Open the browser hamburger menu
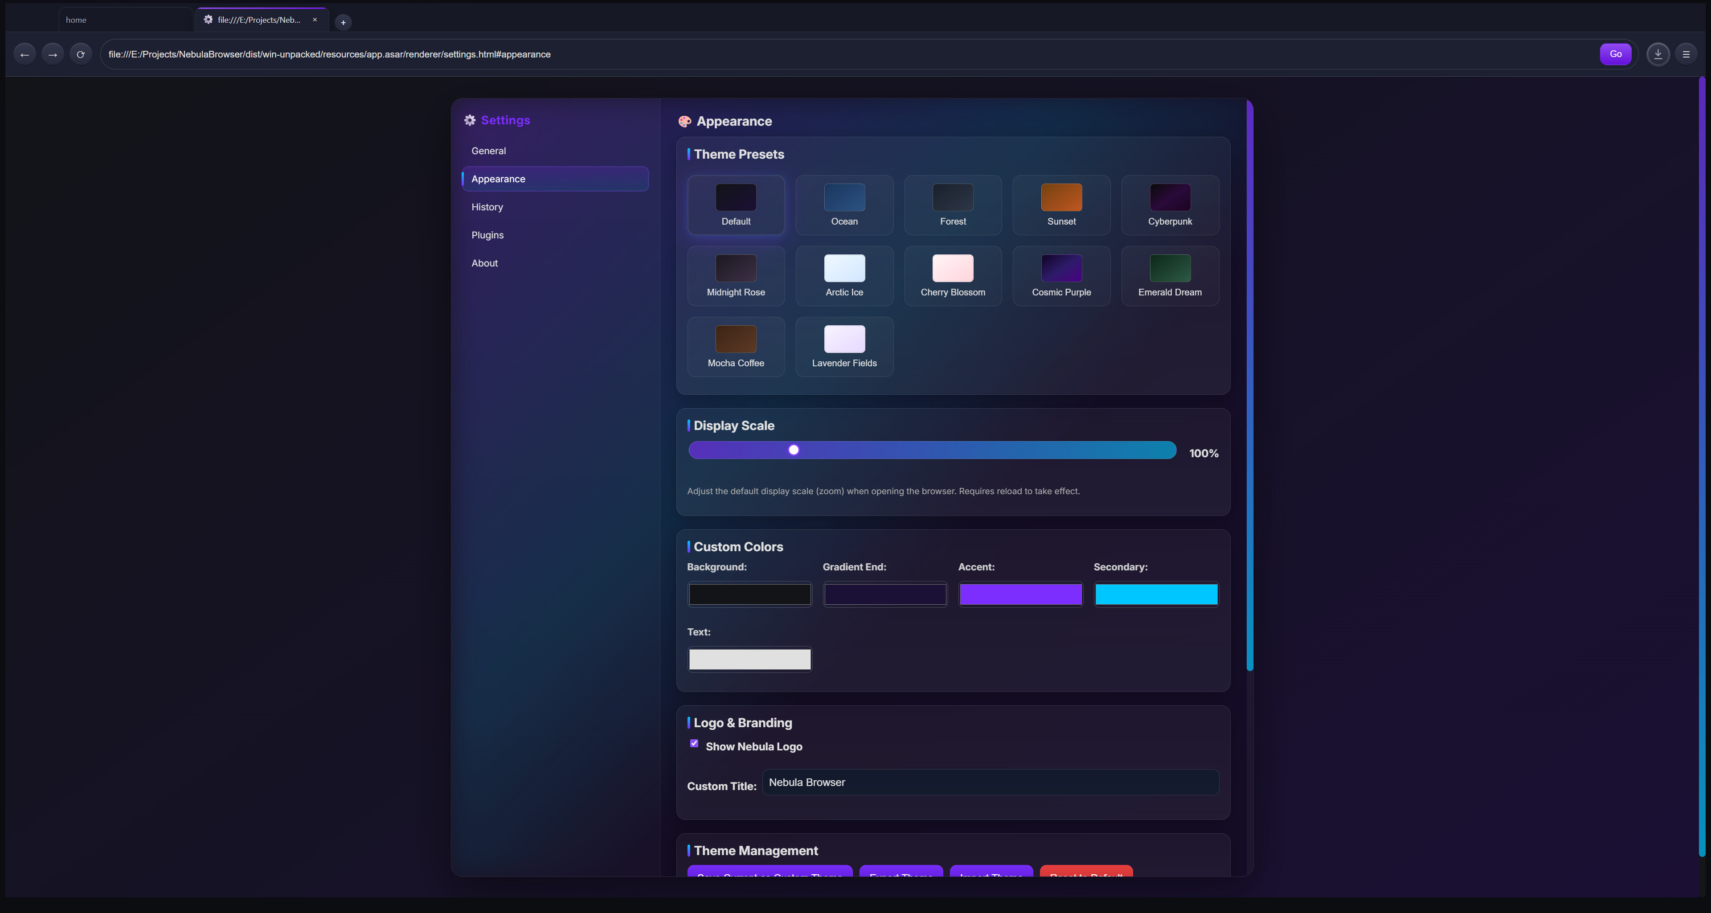1711x913 pixels. pos(1686,54)
